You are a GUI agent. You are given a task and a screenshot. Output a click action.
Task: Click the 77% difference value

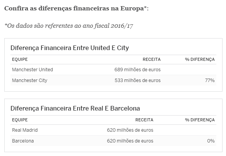(210, 80)
